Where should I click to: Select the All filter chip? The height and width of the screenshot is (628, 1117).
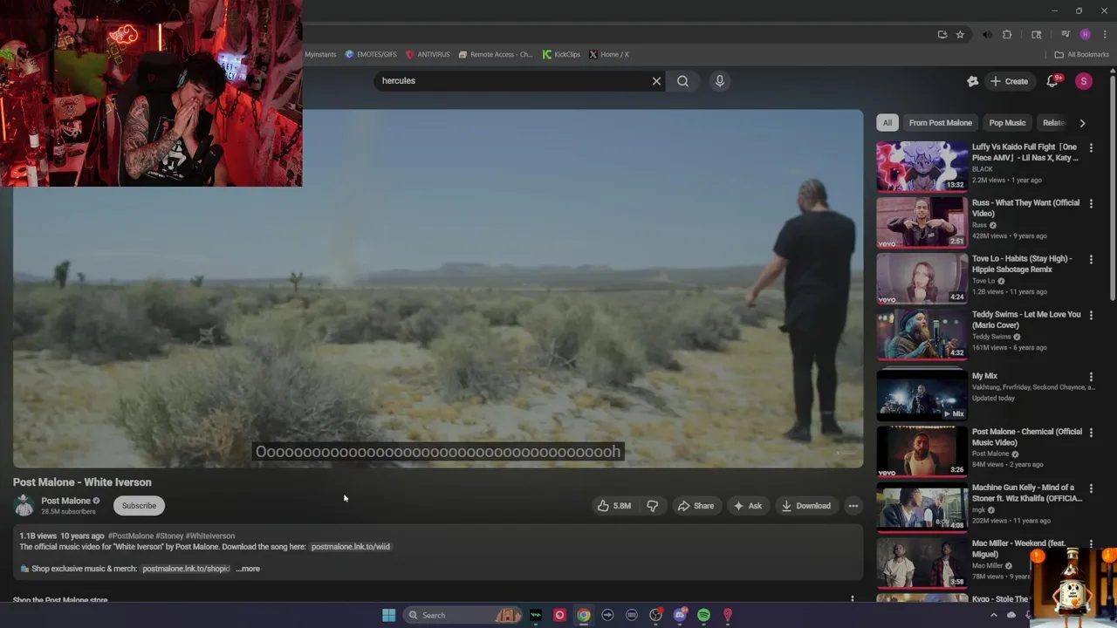[887, 123]
